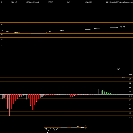Screen dimensions: 133x133
Task: Click the "SI MunafaSutraR" header text
Action: (x=33, y=2)
